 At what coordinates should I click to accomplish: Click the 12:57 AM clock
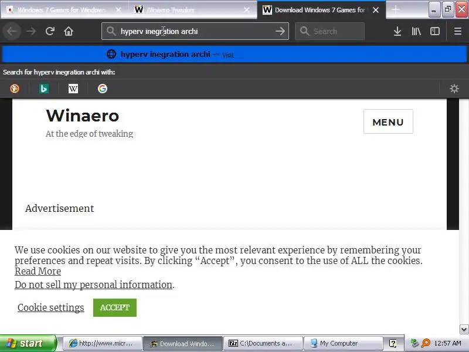(447, 343)
